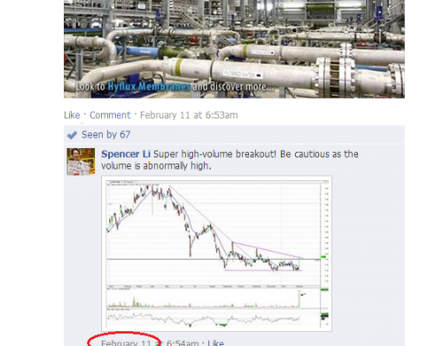The width and height of the screenshot is (428, 346).
Task: Open the February 11 at 6:53am timestamp
Action: coord(188,115)
